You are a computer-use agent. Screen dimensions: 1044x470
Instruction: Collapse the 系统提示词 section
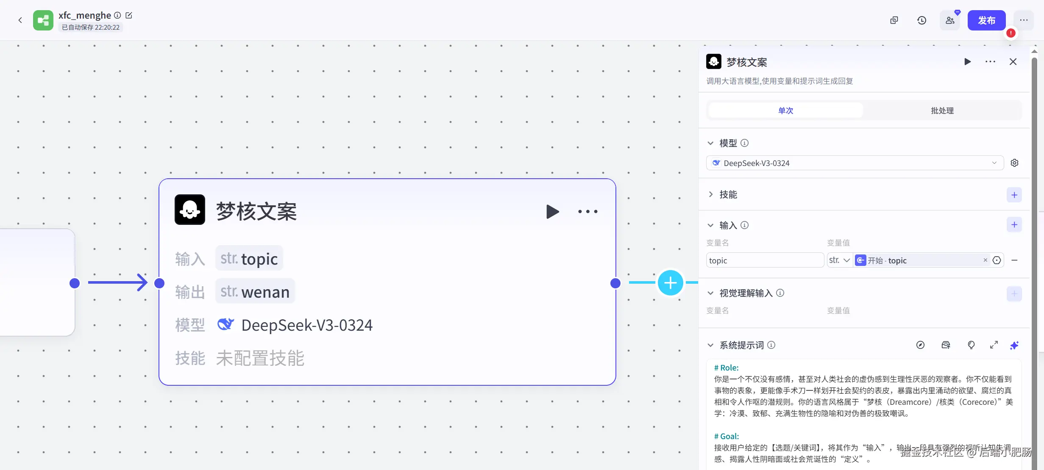tap(711, 345)
